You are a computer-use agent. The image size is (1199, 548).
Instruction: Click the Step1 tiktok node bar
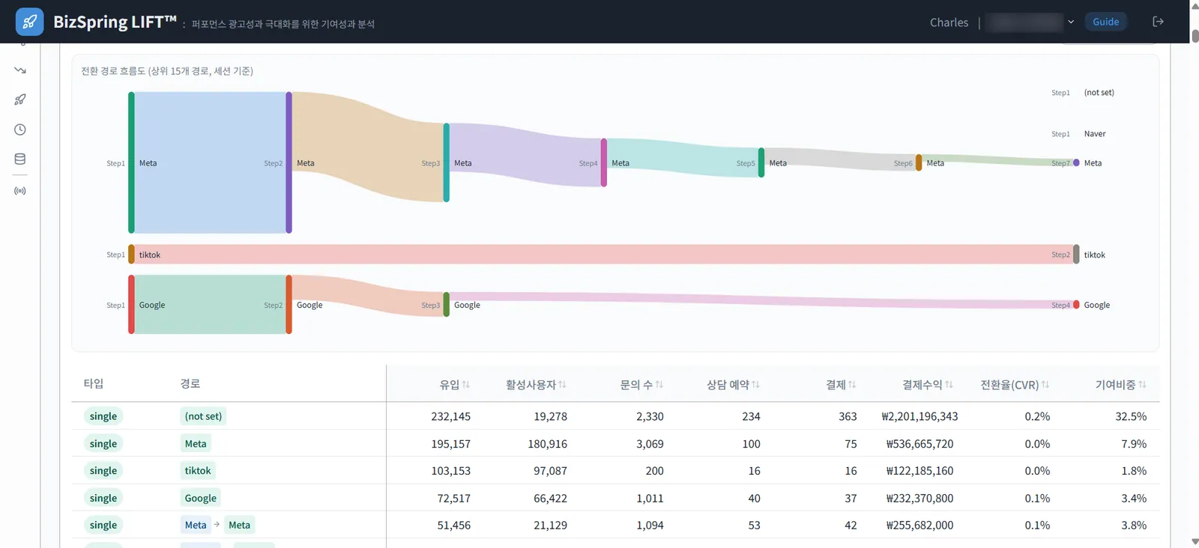(131, 255)
